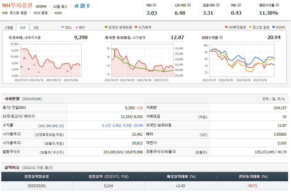Viewport: 291px width, 193px height.
Task: Click the FICS 증권 classification text
Action: tap(40, 13)
